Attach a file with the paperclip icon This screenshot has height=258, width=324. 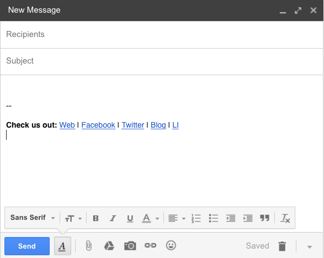[89, 246]
